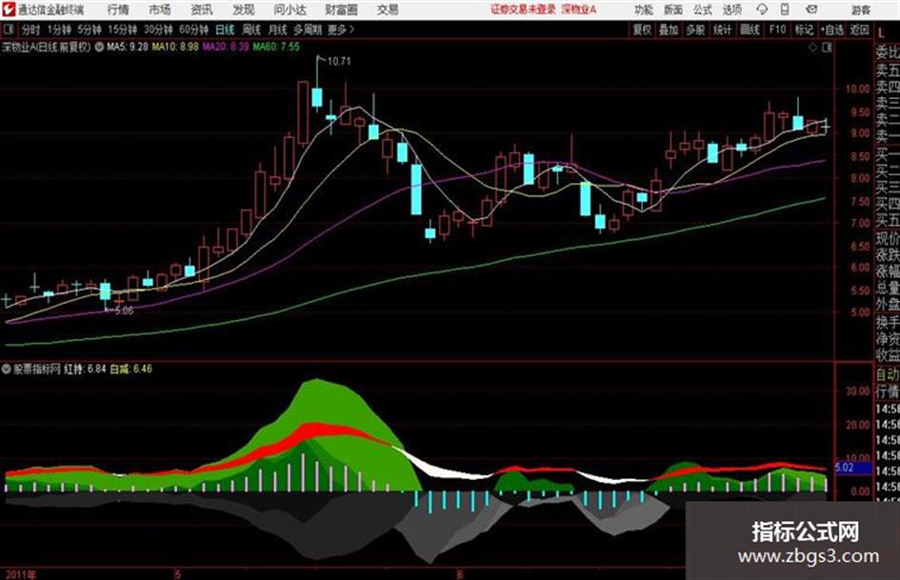
Task: Open the 版面 menu
Action: pos(672,10)
